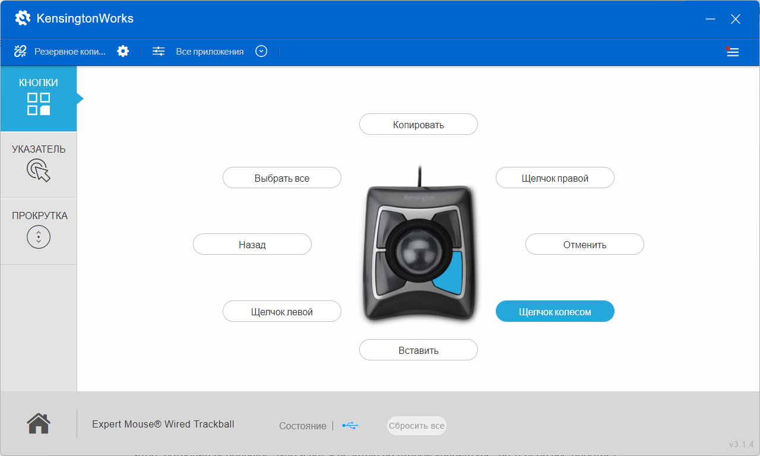Select the Отменить button assignment
The width and height of the screenshot is (760, 456).
tap(585, 245)
